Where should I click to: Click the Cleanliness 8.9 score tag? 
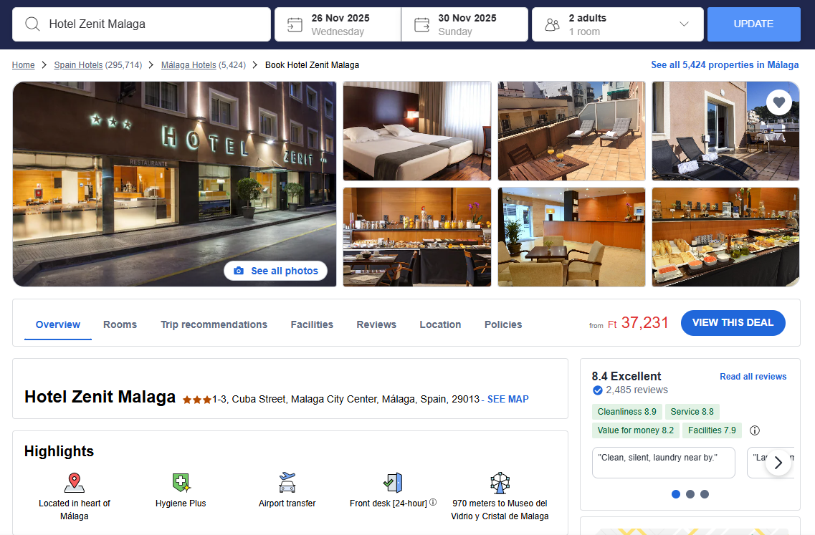pyautogui.click(x=627, y=411)
